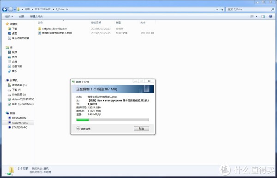
Task: Select the MKV video file ending in 01
Action: point(57,33)
